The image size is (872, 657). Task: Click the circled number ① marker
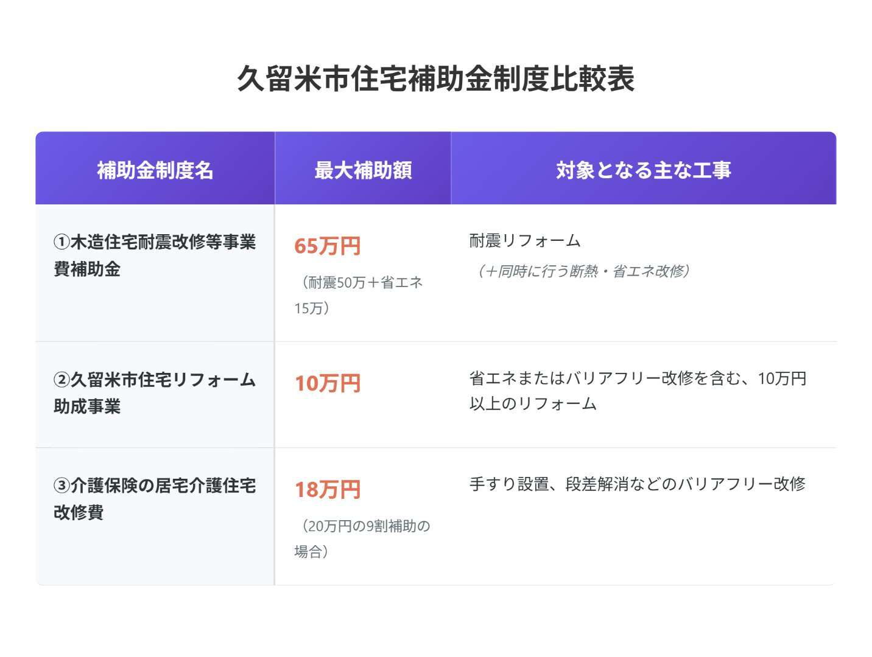coord(62,242)
